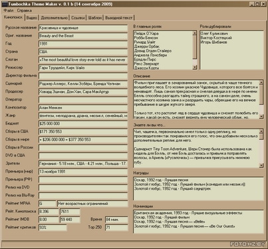Screen dimensions: 268x249
Task: Click the Слоган input field
Action: coord(83,60)
